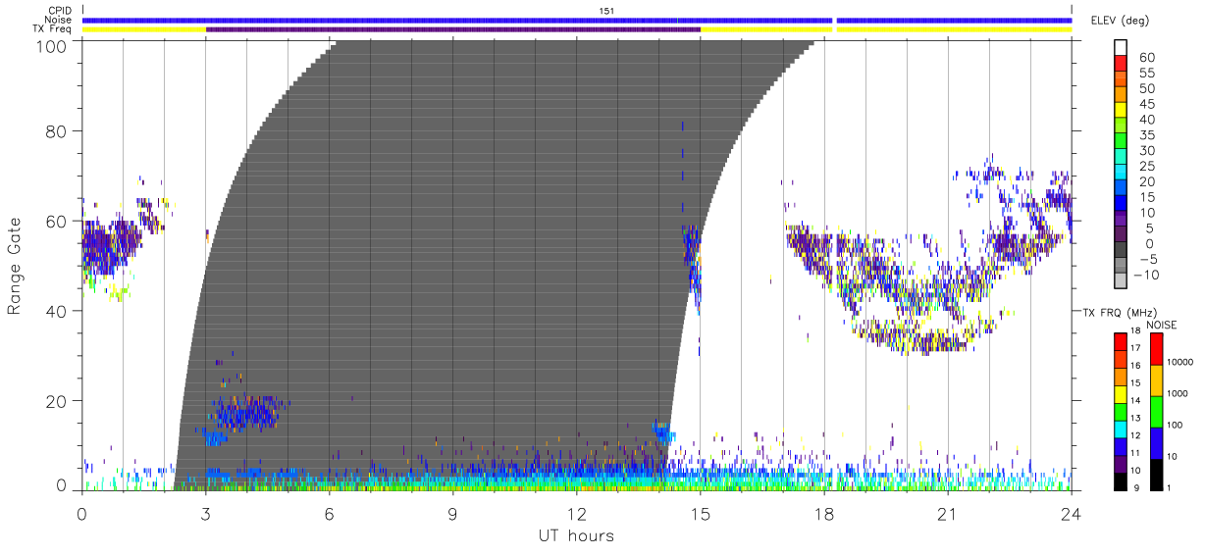
Task: Click the 'Noise' row label at top left
Action: tap(60, 21)
